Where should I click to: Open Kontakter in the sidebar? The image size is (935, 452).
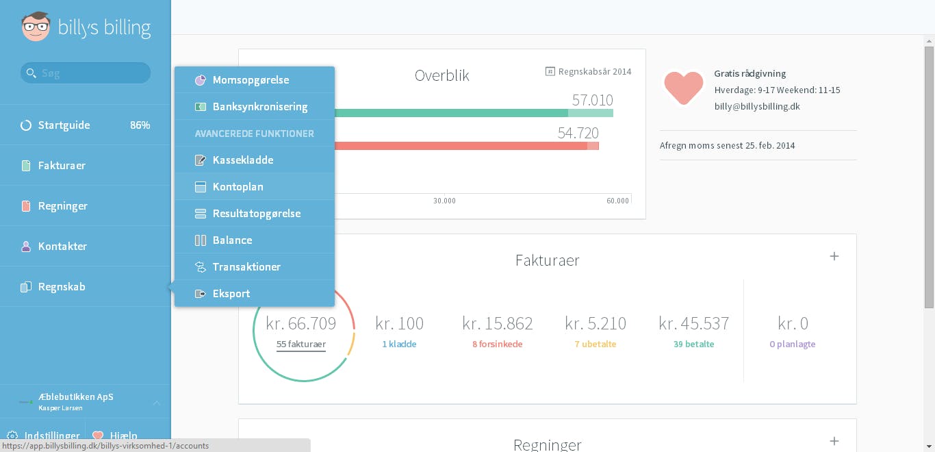(x=85, y=247)
